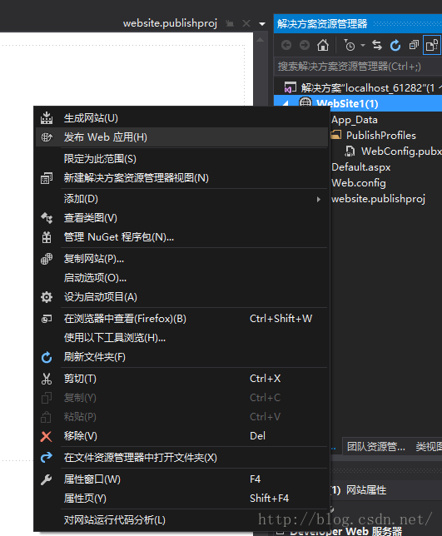442x536 pixels.
Task: Click the pending changes filter clock icon
Action: [x=350, y=45]
